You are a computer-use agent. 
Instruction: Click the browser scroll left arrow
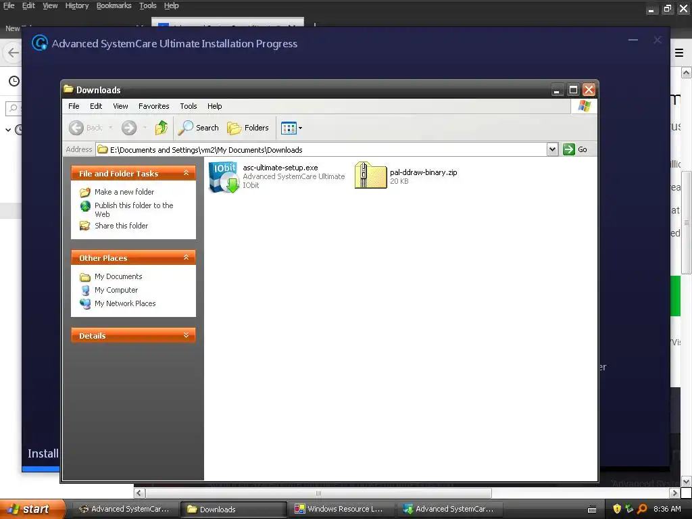[x=139, y=493]
